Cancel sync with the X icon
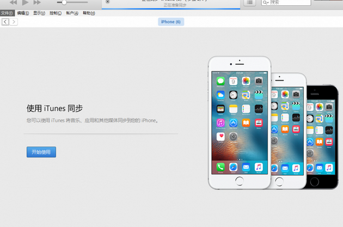 107,2
